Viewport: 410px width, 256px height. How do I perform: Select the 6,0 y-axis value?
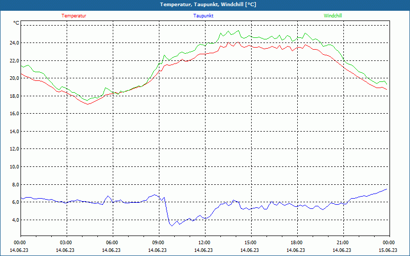16,202
